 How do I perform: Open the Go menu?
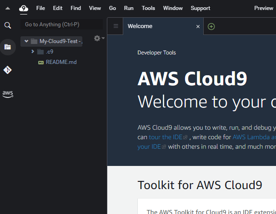[112, 8]
